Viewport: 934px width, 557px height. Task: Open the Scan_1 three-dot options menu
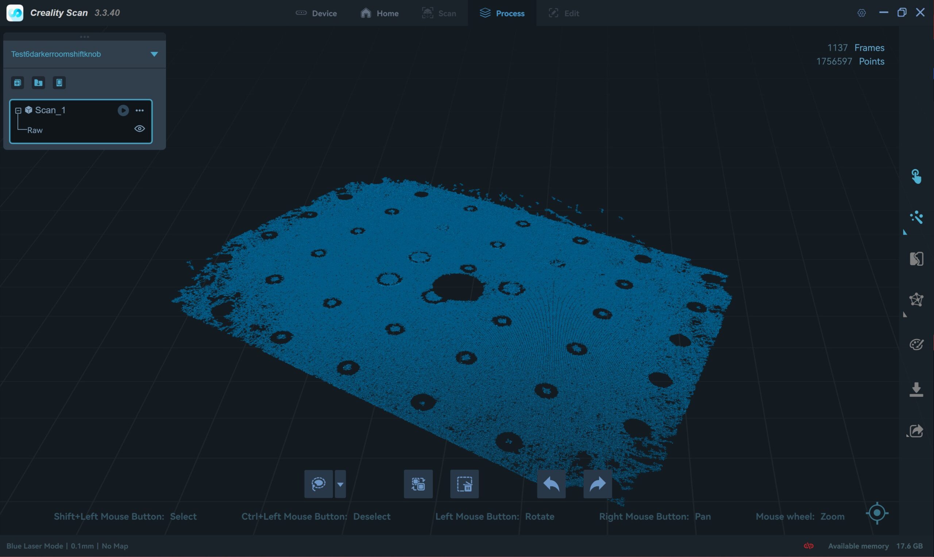click(139, 110)
